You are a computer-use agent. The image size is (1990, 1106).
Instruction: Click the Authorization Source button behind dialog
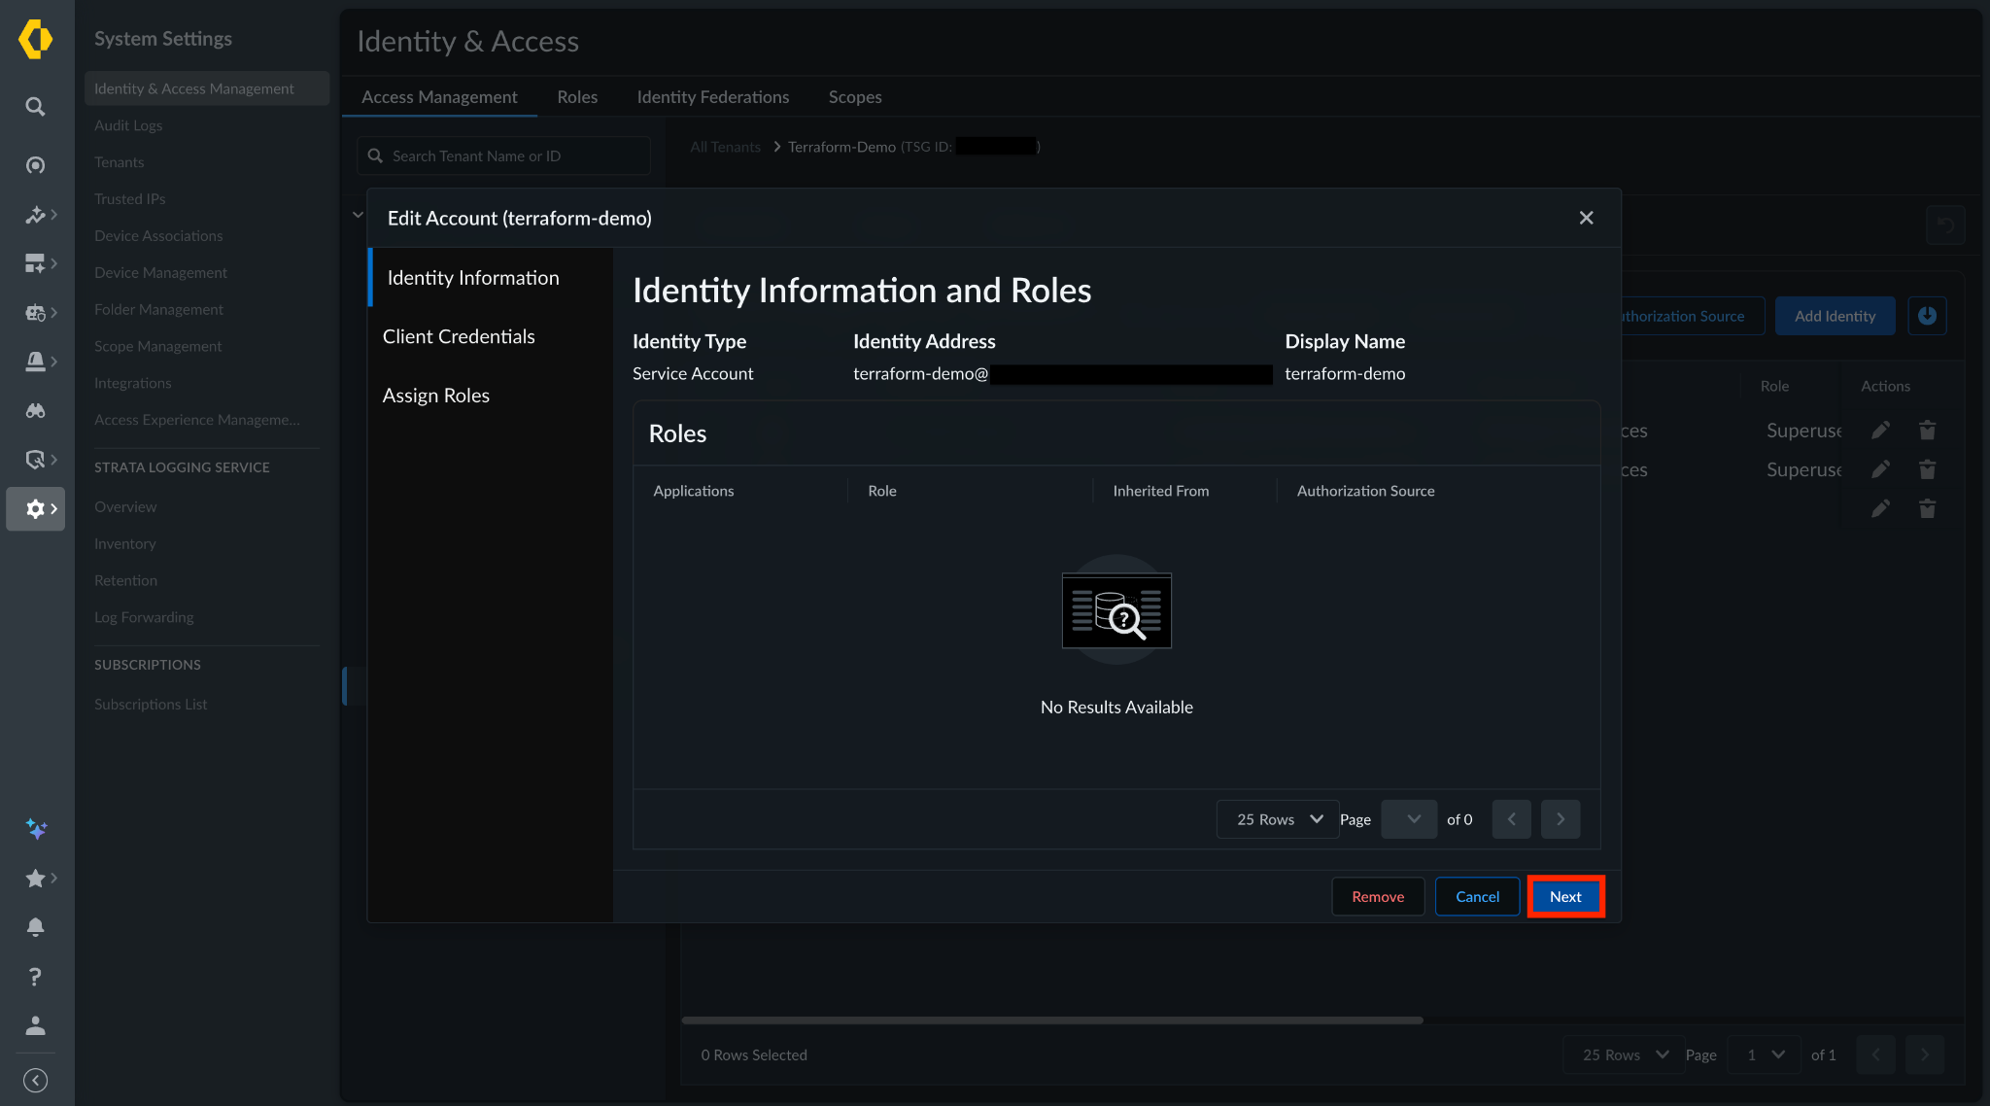pos(1691,316)
